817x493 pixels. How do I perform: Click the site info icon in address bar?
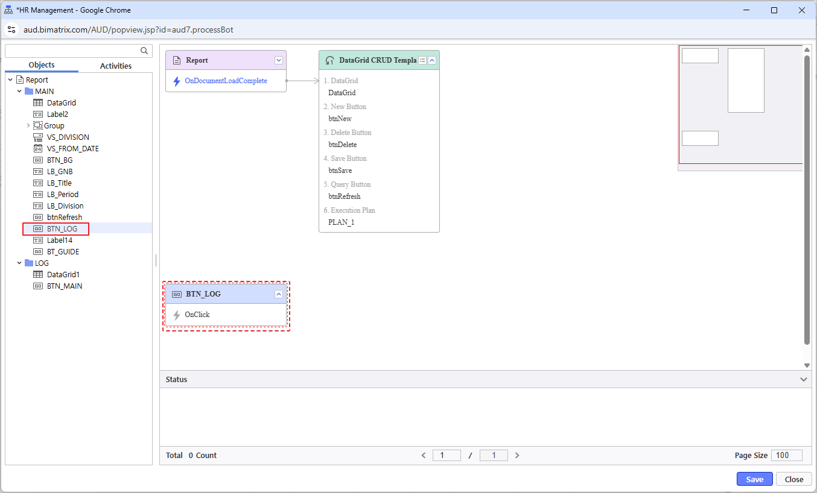pyautogui.click(x=11, y=30)
